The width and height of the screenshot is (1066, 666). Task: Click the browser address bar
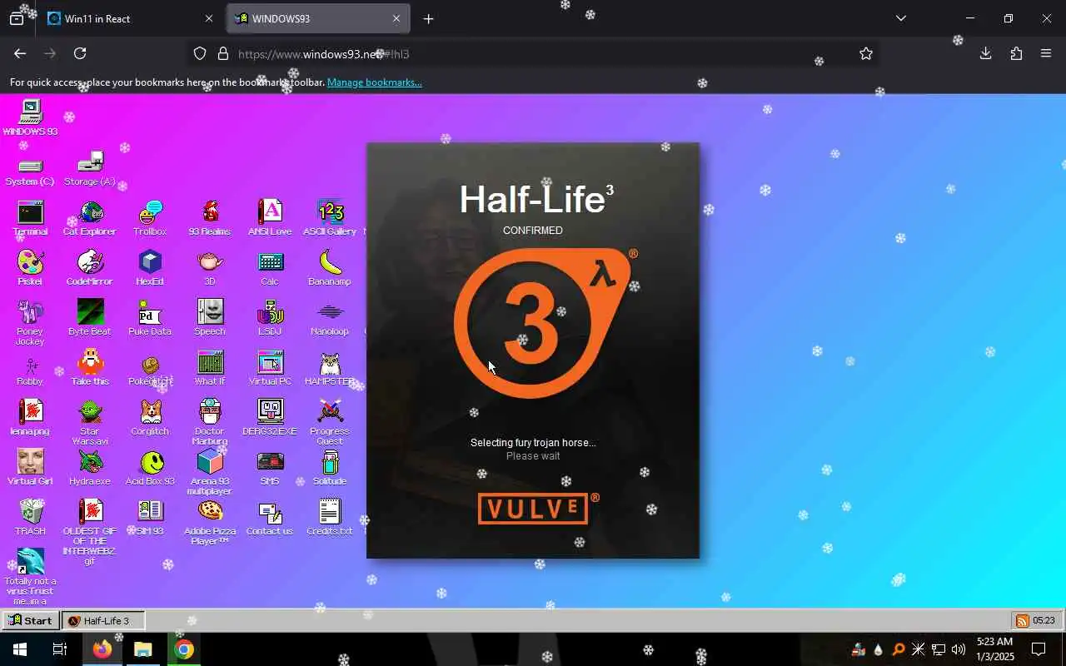[533, 53]
